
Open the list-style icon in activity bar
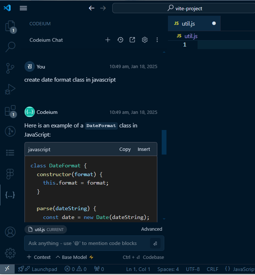(10, 153)
